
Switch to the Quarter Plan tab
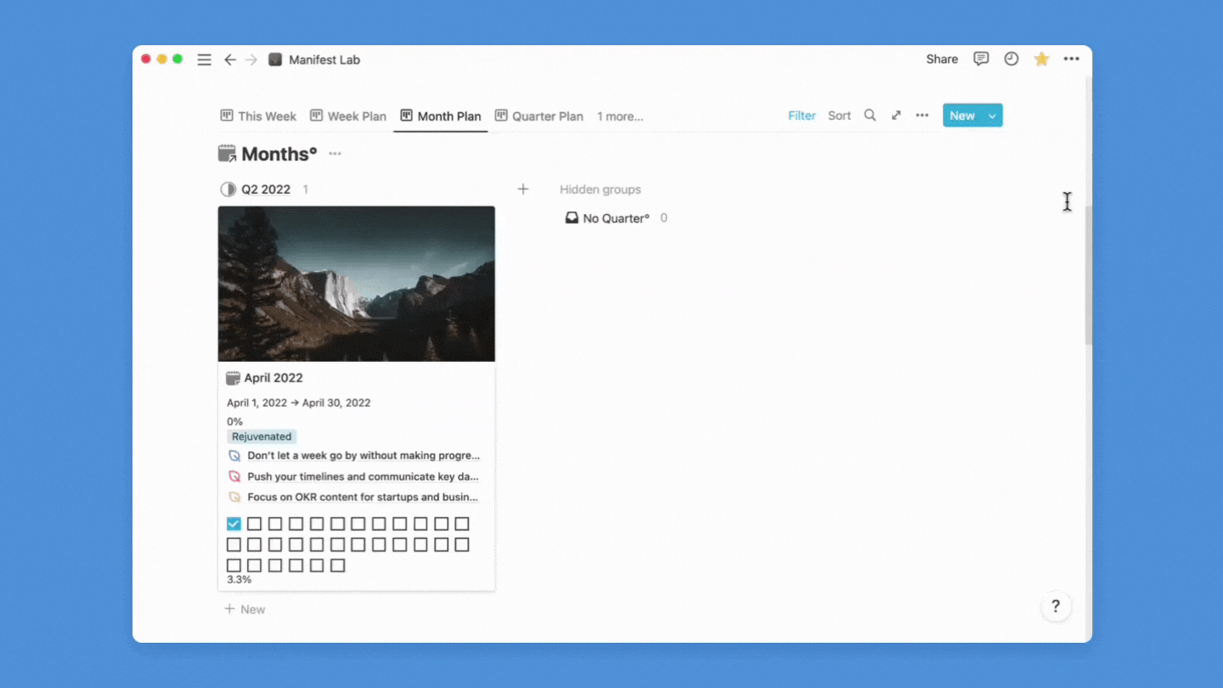click(539, 116)
